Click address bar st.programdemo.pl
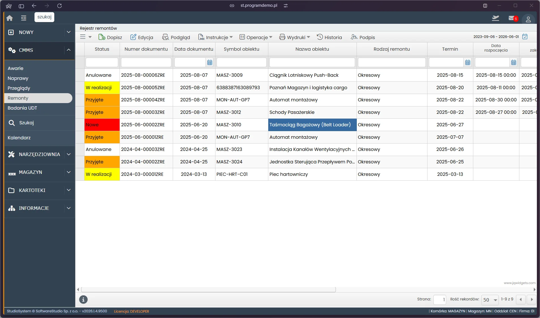The image size is (540, 318). (259, 5)
